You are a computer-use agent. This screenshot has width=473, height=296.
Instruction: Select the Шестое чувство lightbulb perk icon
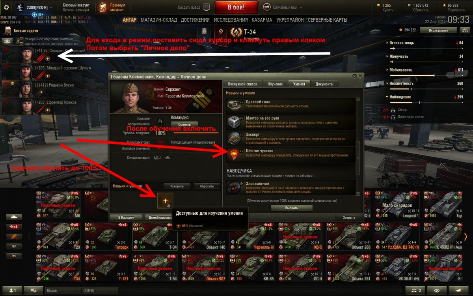(x=233, y=154)
